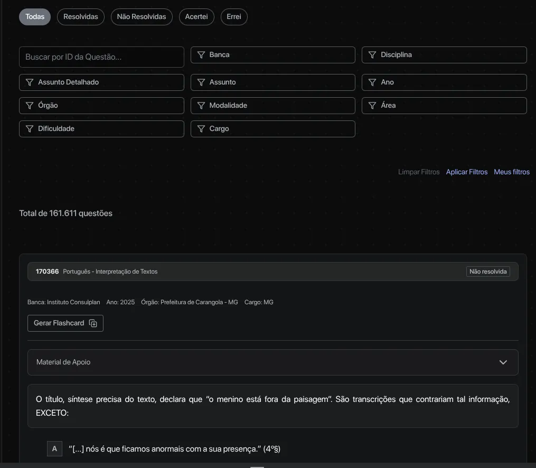Click the copy icon on Gerar Flashcard
Screen dimensions: 536x468
pyautogui.click(x=93, y=323)
